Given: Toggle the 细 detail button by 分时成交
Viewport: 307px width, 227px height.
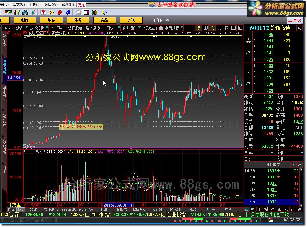Looking at the screenshot, I should pos(299,165).
